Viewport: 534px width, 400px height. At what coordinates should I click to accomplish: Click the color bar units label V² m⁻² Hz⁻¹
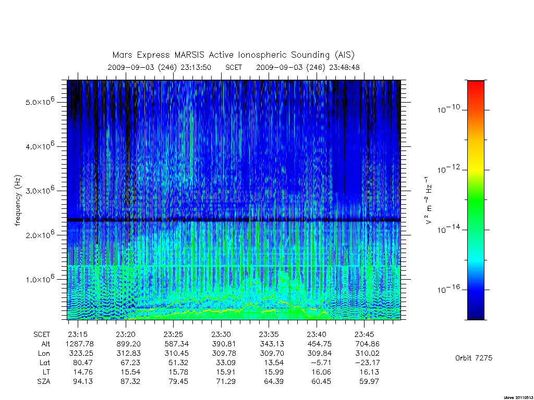click(x=429, y=201)
